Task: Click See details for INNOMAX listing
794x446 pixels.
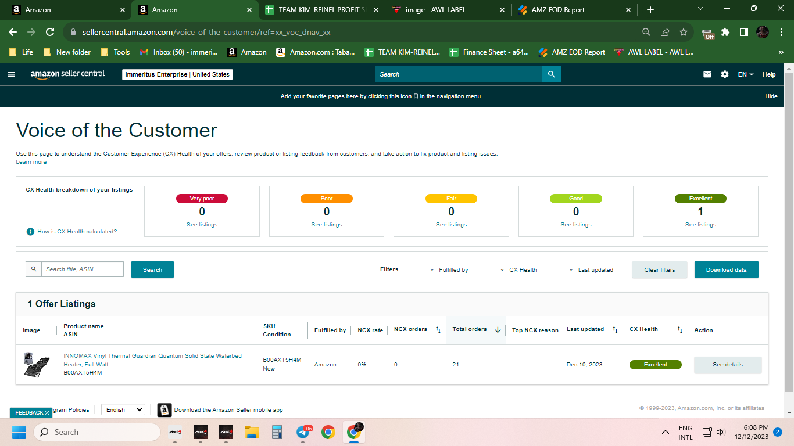Action: pos(728,365)
